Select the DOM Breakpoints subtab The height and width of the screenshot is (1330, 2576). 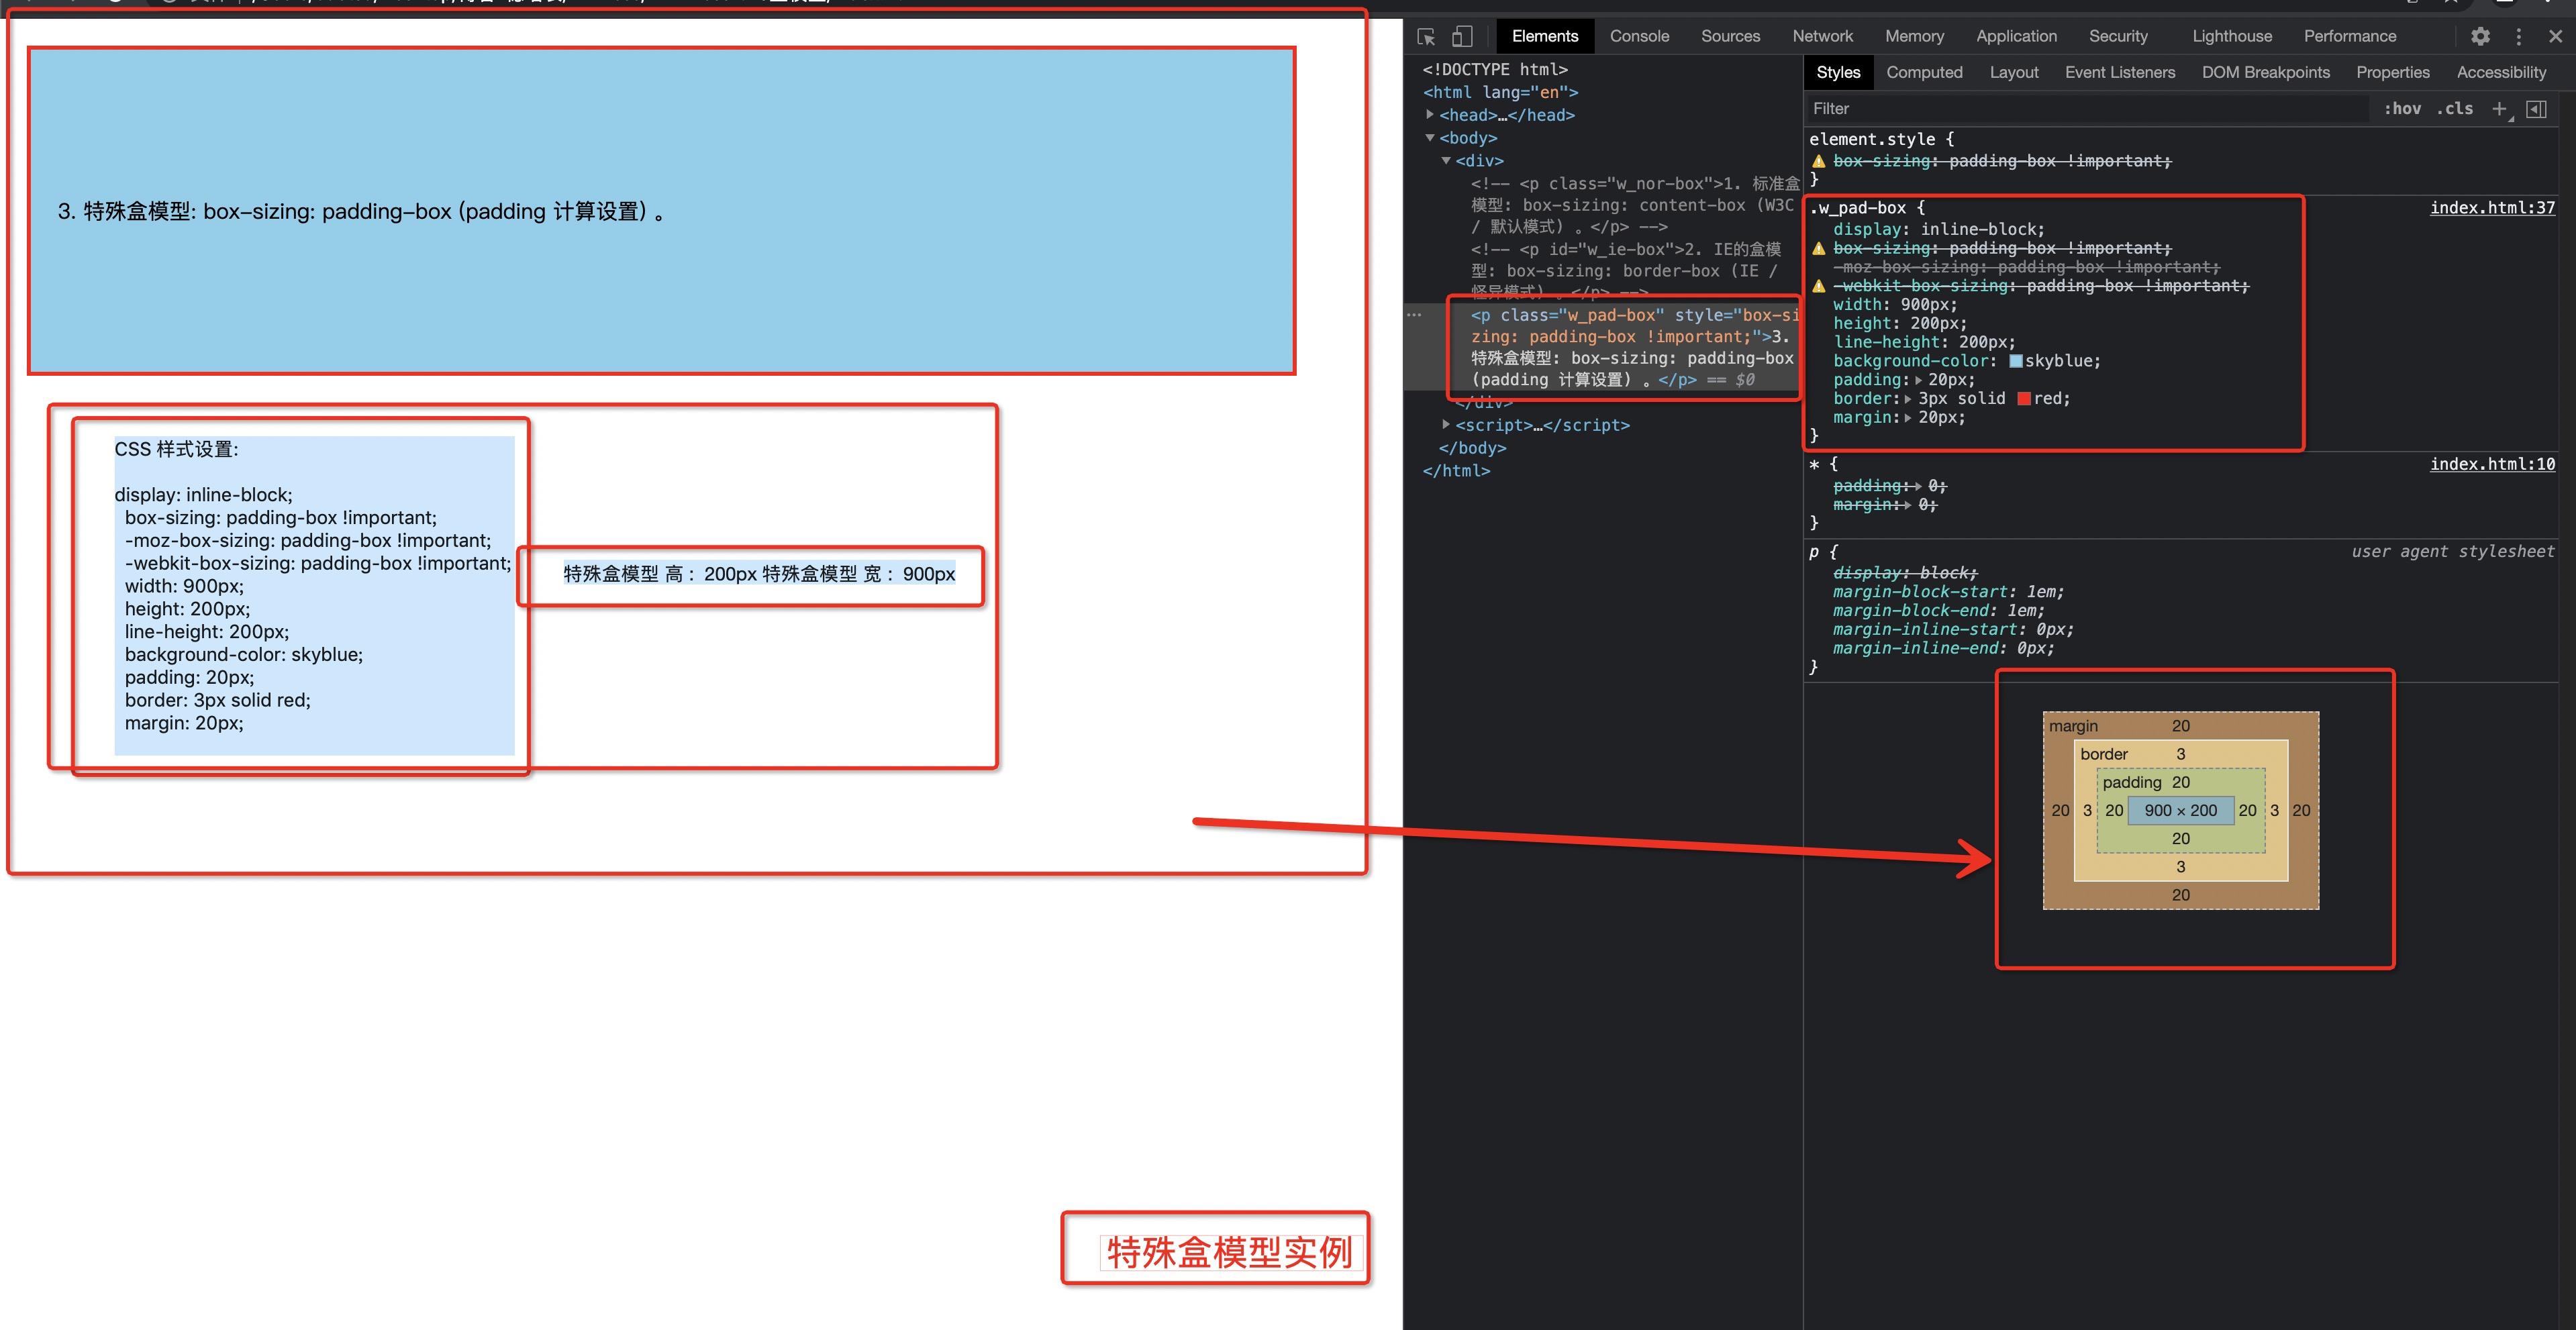pos(2265,72)
